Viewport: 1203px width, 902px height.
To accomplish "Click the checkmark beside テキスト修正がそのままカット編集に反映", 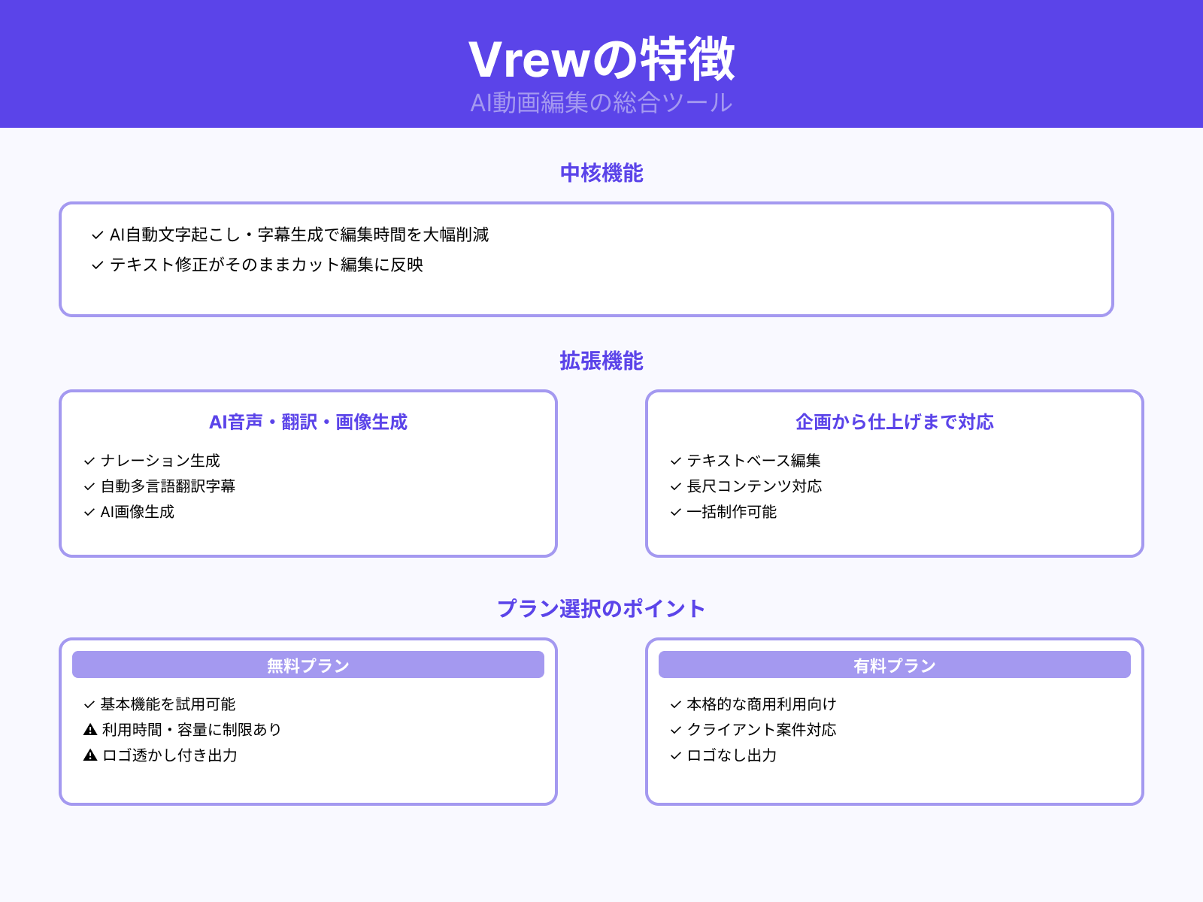I will (96, 265).
